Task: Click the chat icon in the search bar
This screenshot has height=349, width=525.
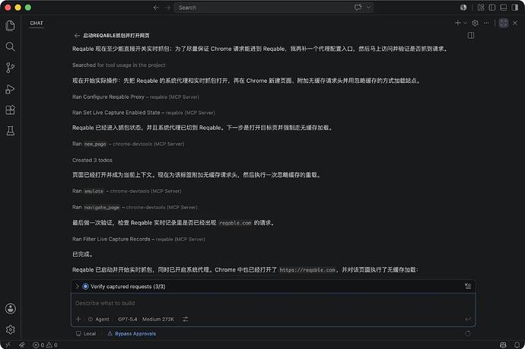Action: tap(358, 8)
